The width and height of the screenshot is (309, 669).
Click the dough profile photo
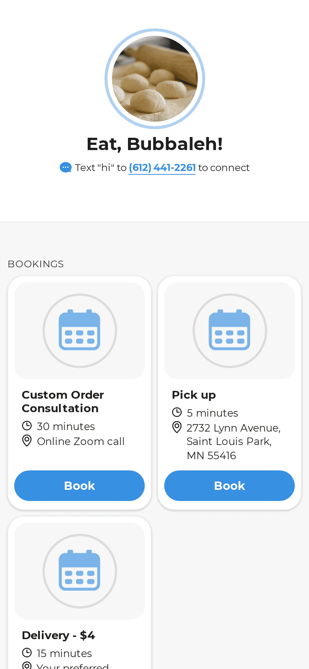pos(154,79)
